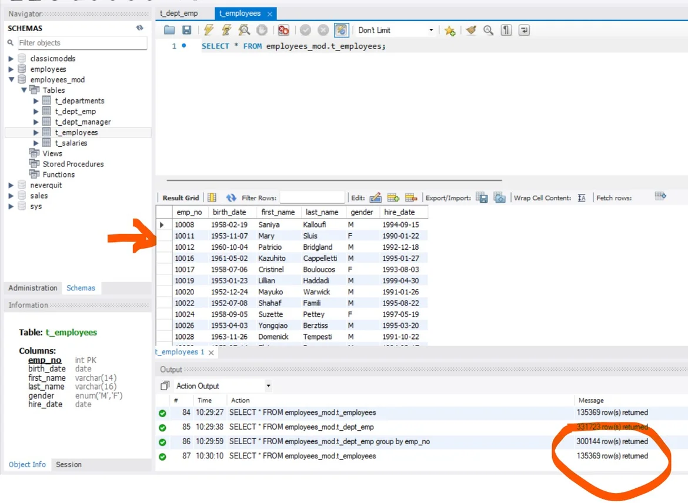This screenshot has height=503, width=688.
Task: Click the Refresh result grid icon
Action: pyautogui.click(x=231, y=198)
